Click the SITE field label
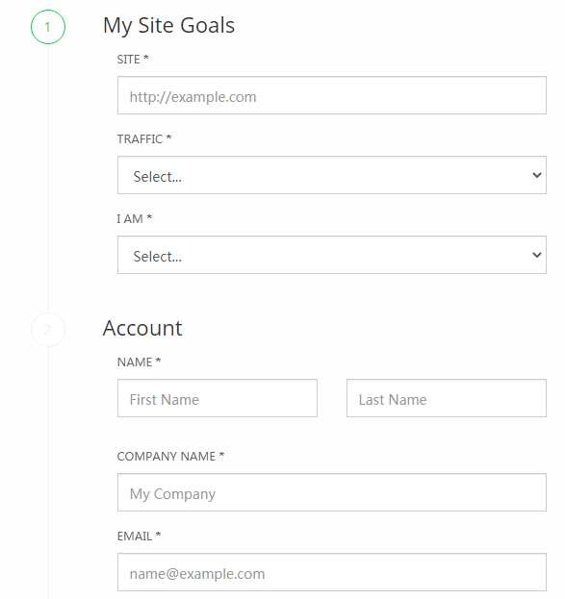This screenshot has height=599, width=565. [x=133, y=60]
